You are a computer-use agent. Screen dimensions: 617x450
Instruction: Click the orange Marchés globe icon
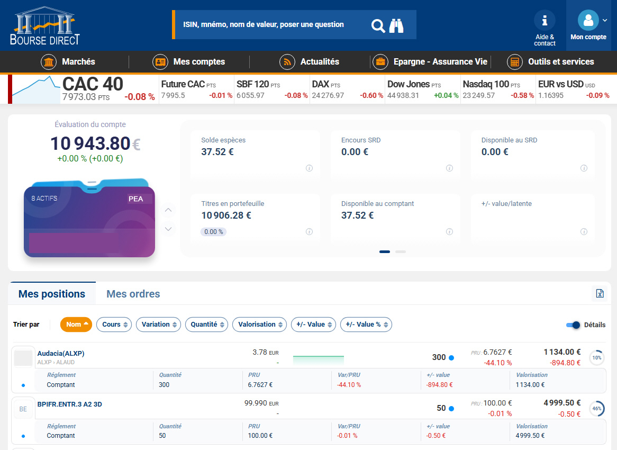[x=48, y=61]
